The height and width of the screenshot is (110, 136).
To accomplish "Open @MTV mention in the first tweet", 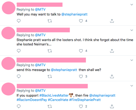I will (40, 10).
